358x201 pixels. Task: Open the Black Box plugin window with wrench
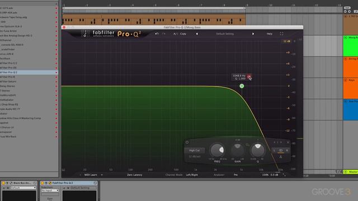click(11, 183)
